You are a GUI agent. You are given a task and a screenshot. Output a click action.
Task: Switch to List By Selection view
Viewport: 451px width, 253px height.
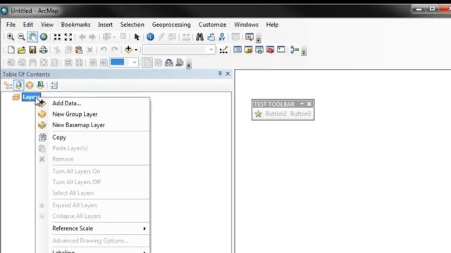(40, 85)
